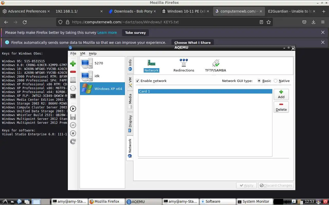Click the Add network card button
The height and width of the screenshot is (205, 329).
281,94
